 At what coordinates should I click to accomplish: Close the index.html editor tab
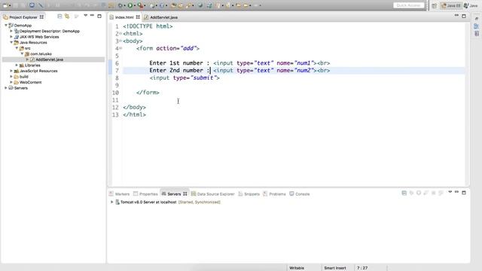138,17
